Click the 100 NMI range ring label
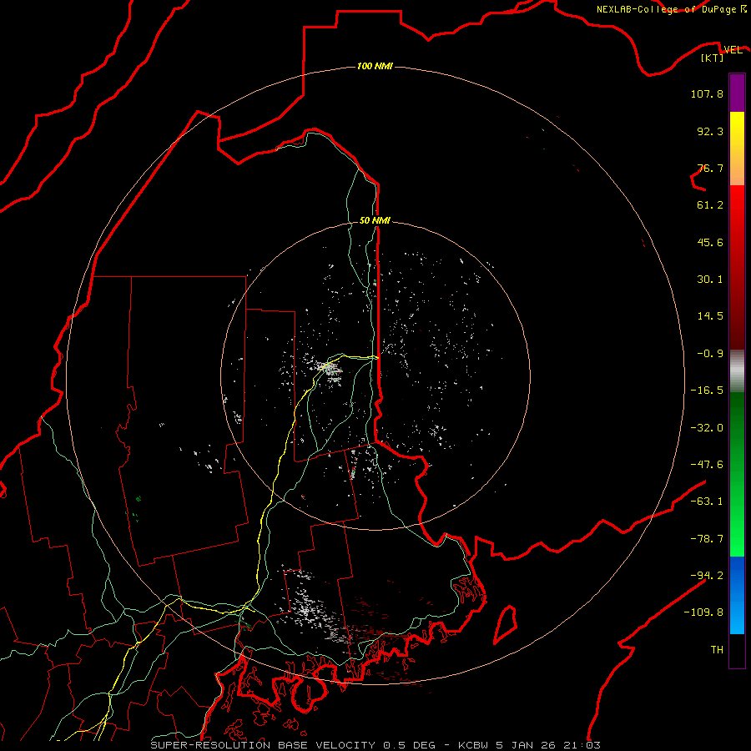Viewport: 751px width, 751px height. tap(375, 66)
